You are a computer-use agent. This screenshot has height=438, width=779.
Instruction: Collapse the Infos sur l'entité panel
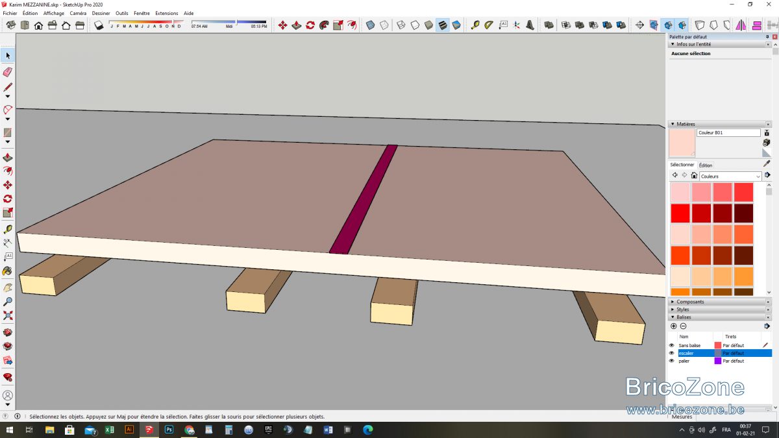point(673,44)
